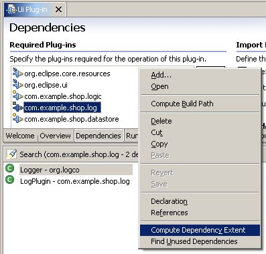Viewport: 266px width, 254px height.
Task: Click the Logger class icon
Action: tap(10, 168)
